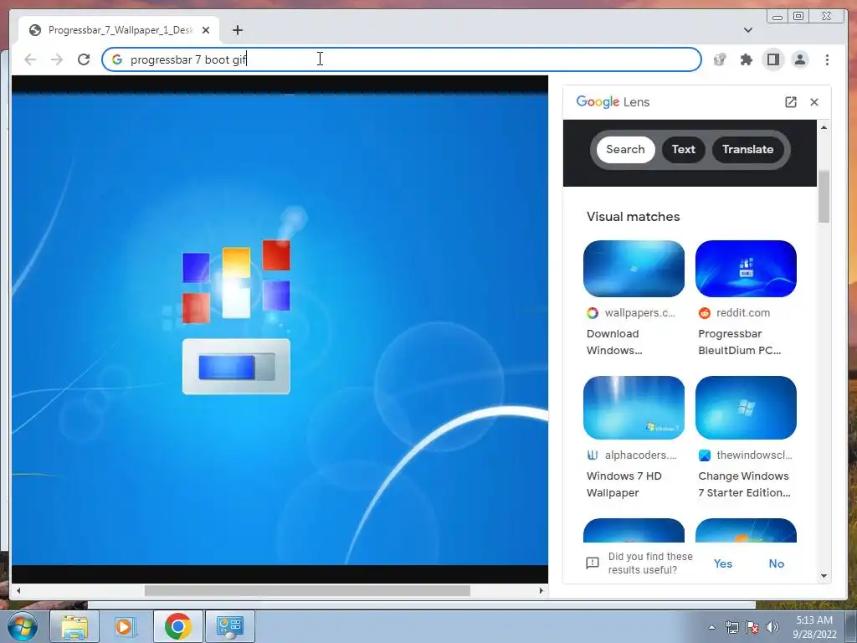Expand the tab search chevron
Viewport: 857px width, 643px height.
747,30
